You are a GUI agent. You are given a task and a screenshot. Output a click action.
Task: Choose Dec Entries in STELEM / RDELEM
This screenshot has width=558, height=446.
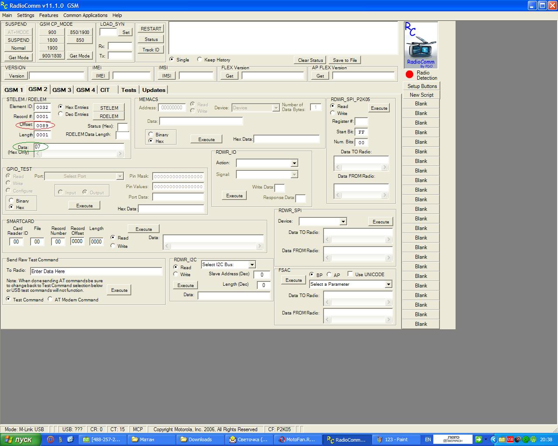pyautogui.click(x=61, y=114)
